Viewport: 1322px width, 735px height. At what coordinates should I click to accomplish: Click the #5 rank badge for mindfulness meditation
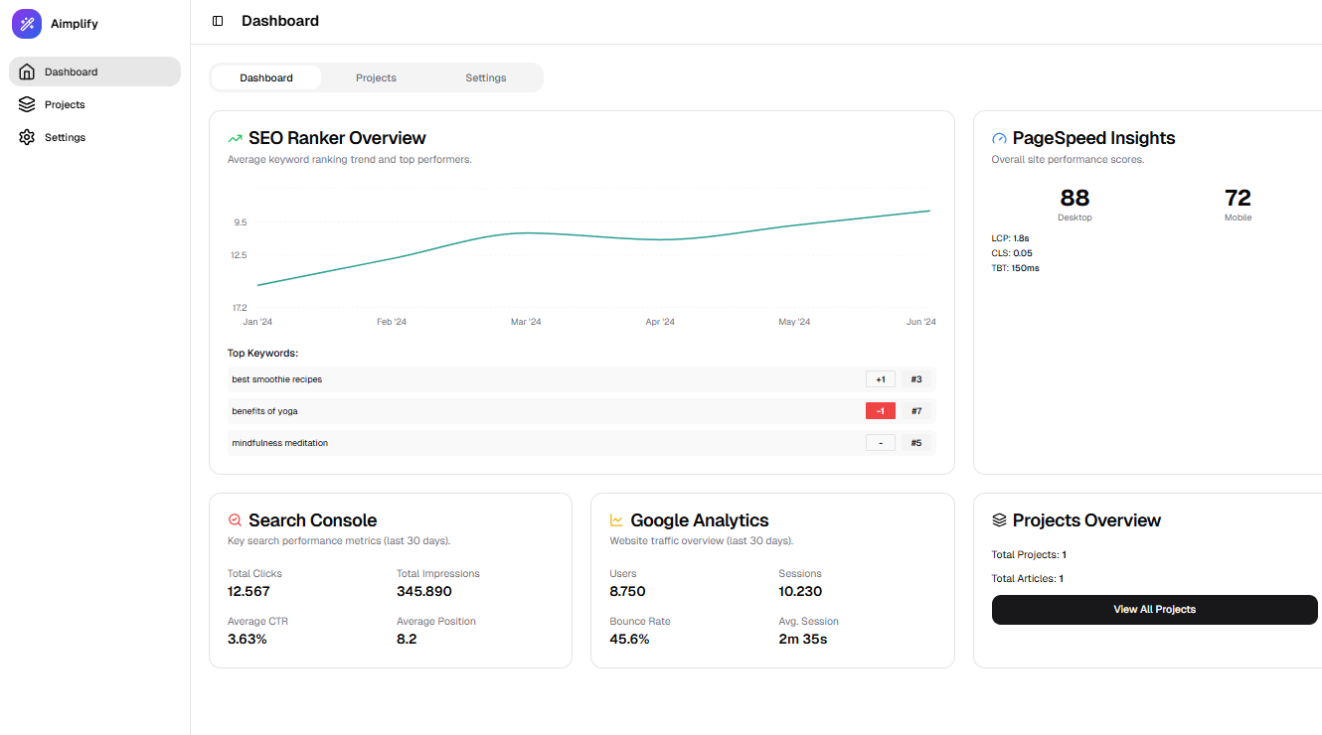click(x=916, y=443)
